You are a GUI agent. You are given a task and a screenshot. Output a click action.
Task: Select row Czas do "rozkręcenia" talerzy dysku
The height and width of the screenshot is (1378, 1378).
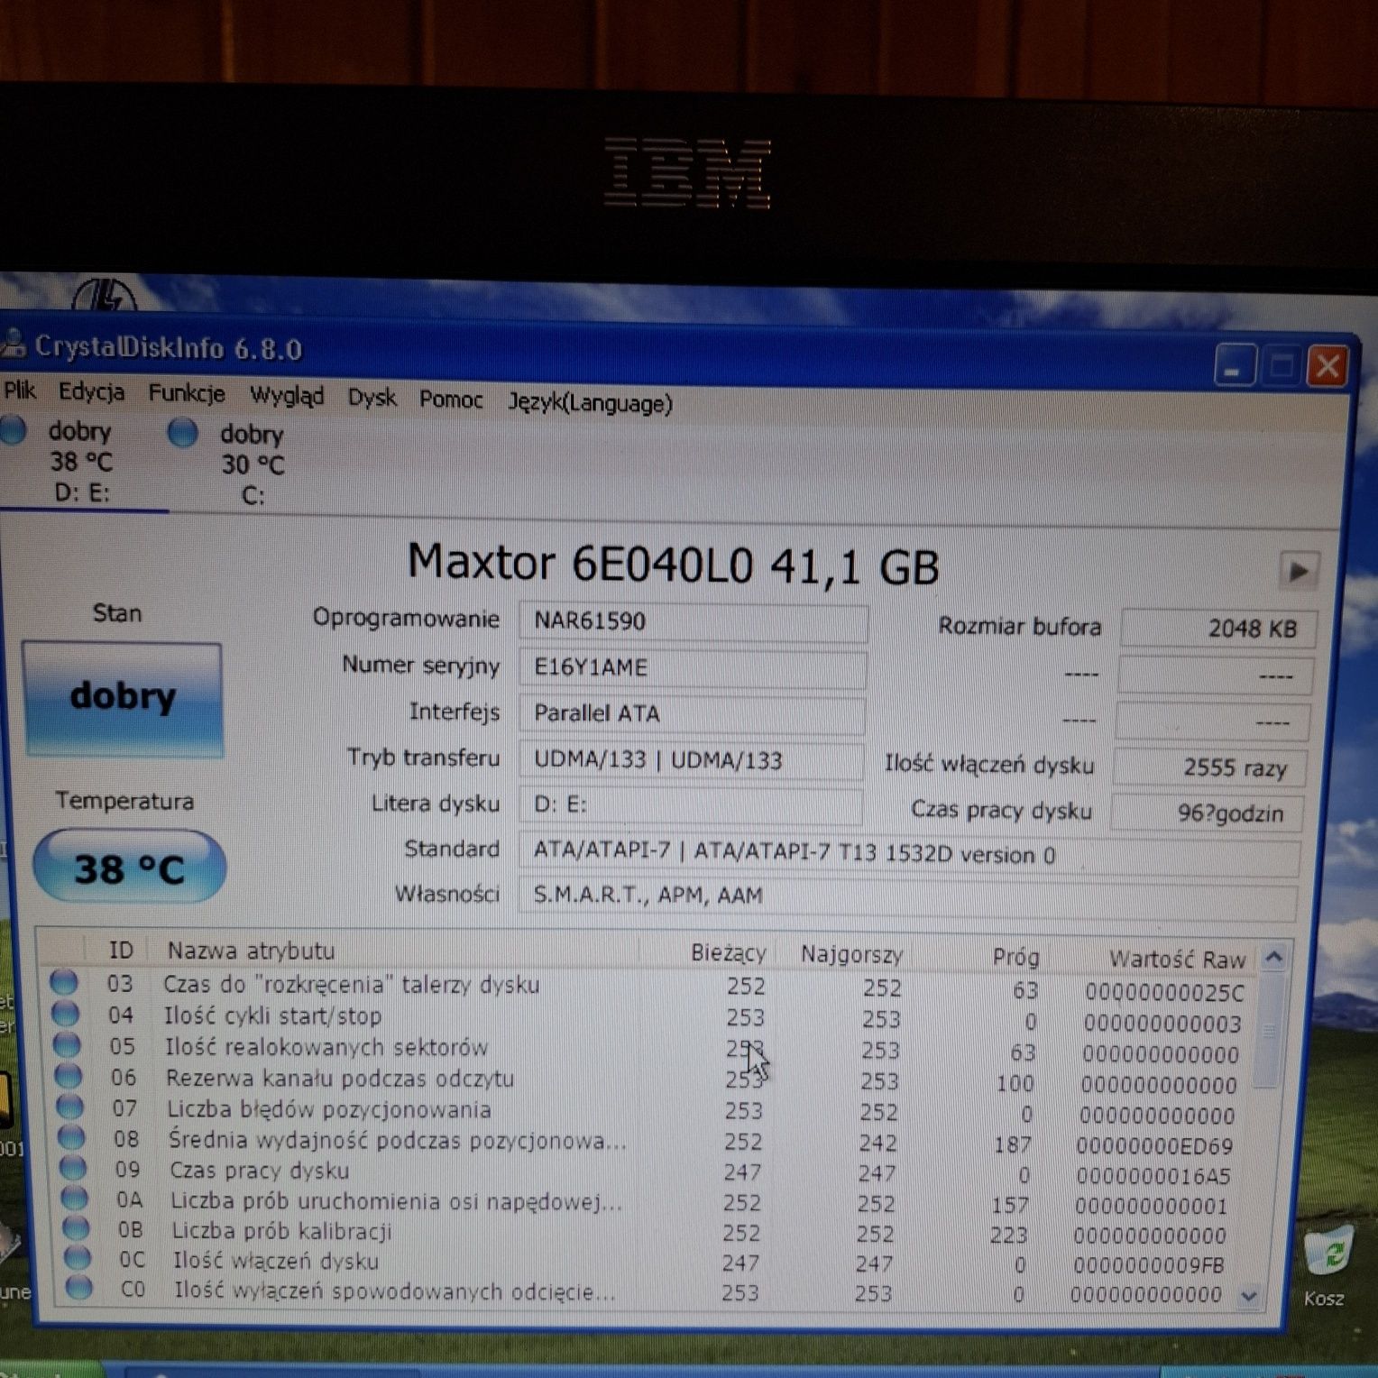coord(649,987)
